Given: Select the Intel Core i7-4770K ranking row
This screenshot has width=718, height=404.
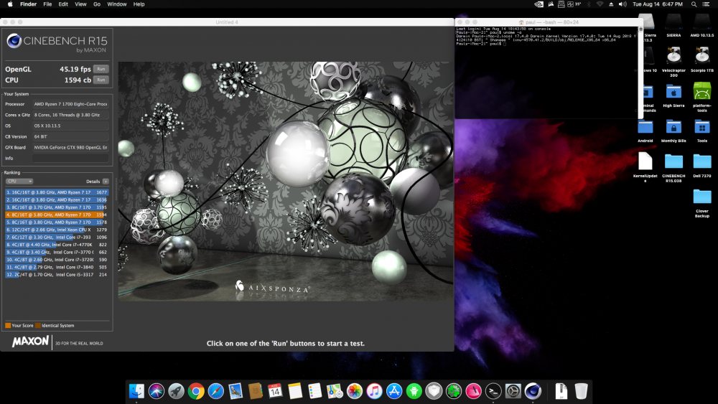Looking at the screenshot, I should [57, 245].
